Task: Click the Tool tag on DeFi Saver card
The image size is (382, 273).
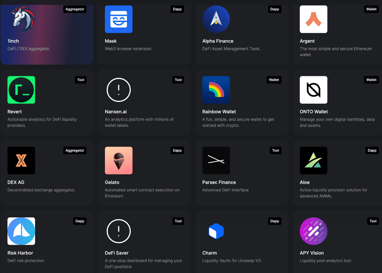Action: [178, 221]
